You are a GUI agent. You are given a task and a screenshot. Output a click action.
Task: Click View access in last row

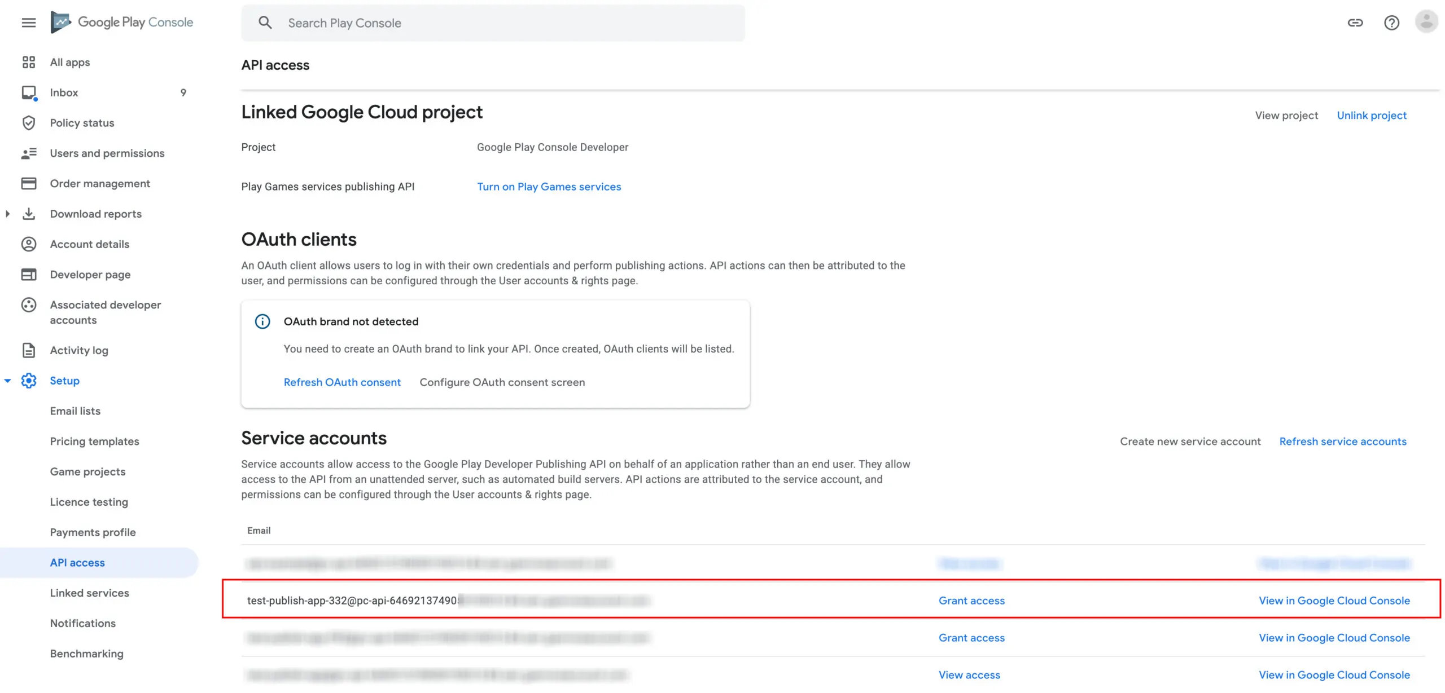pyautogui.click(x=969, y=676)
